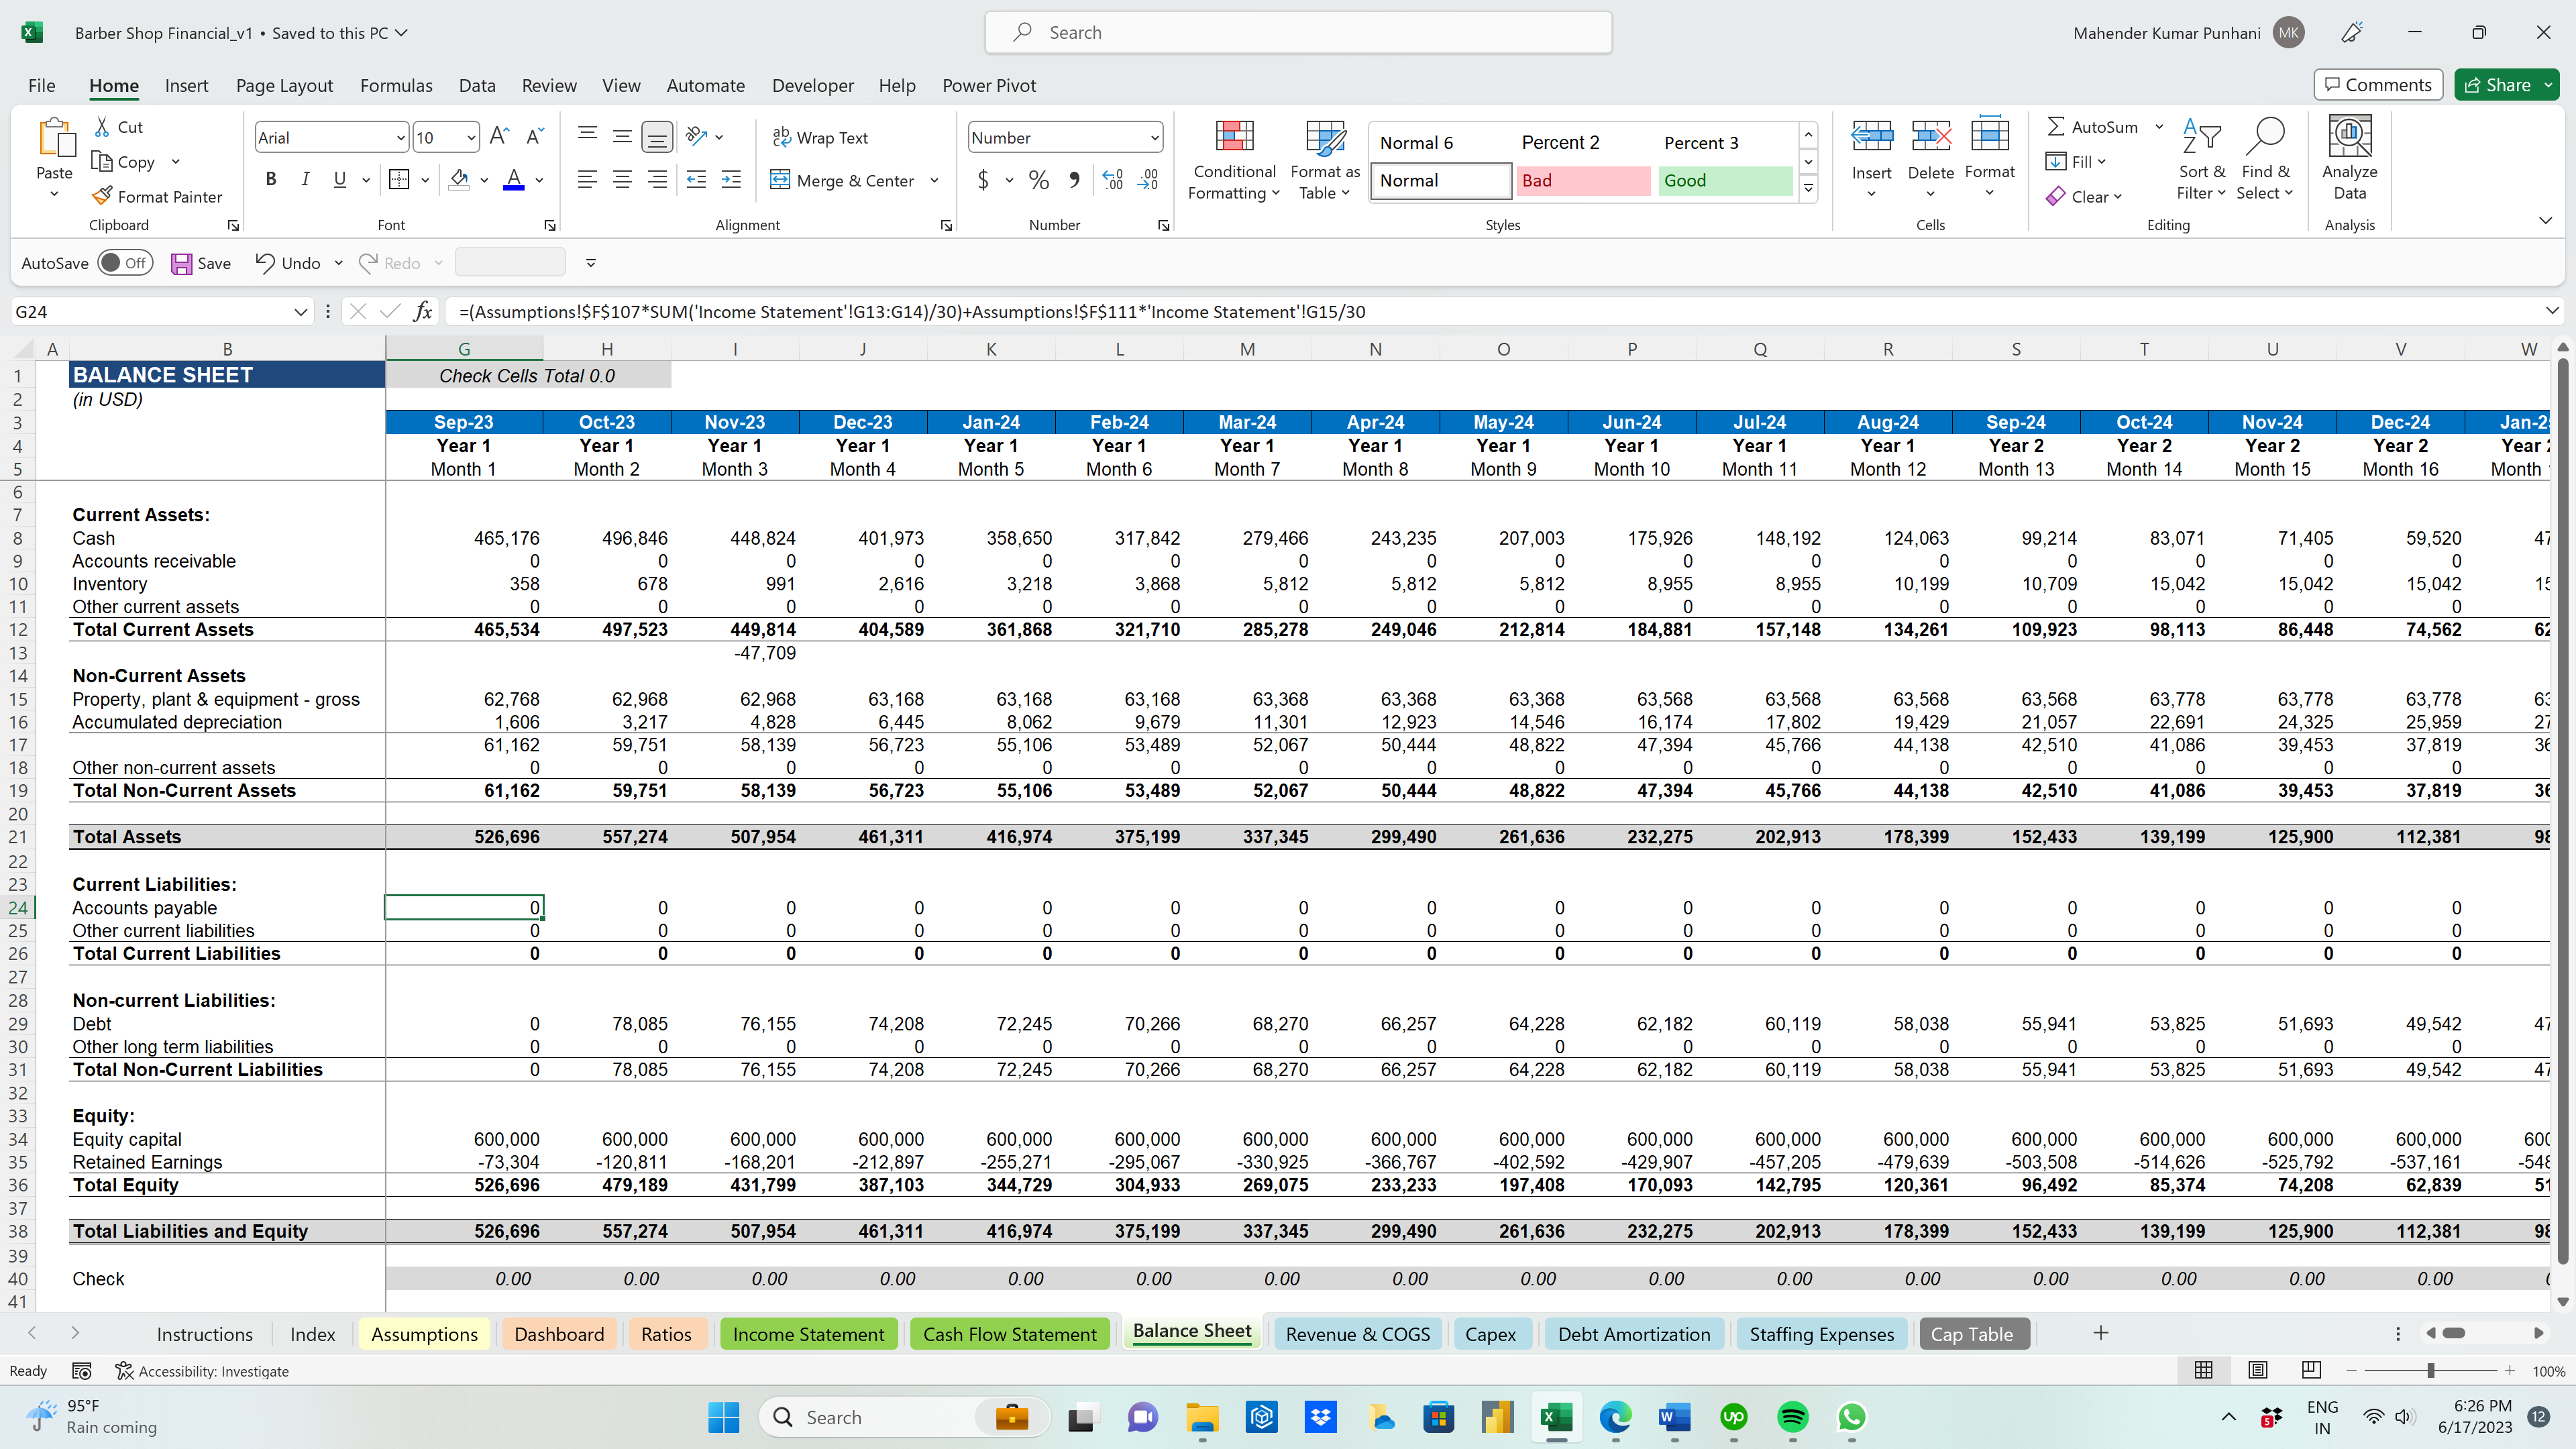Apply the Bad cell style
Image resolution: width=2576 pixels, height=1449 pixels.
(x=1583, y=180)
